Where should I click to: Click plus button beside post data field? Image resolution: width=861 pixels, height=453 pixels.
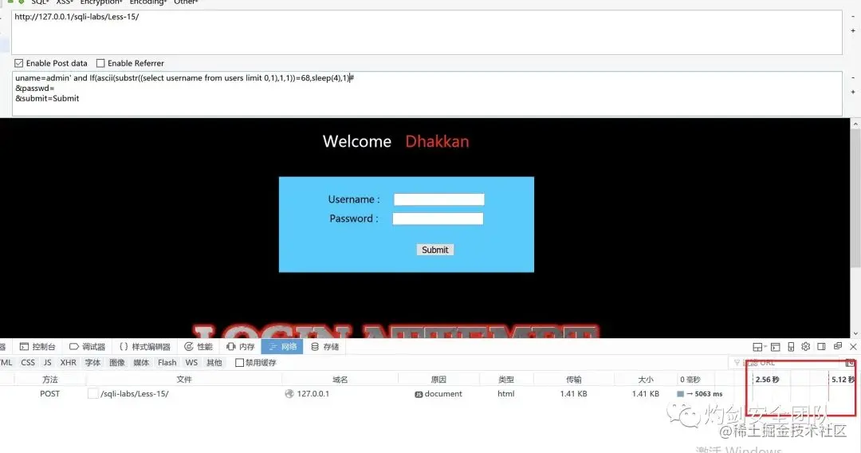coord(853,93)
